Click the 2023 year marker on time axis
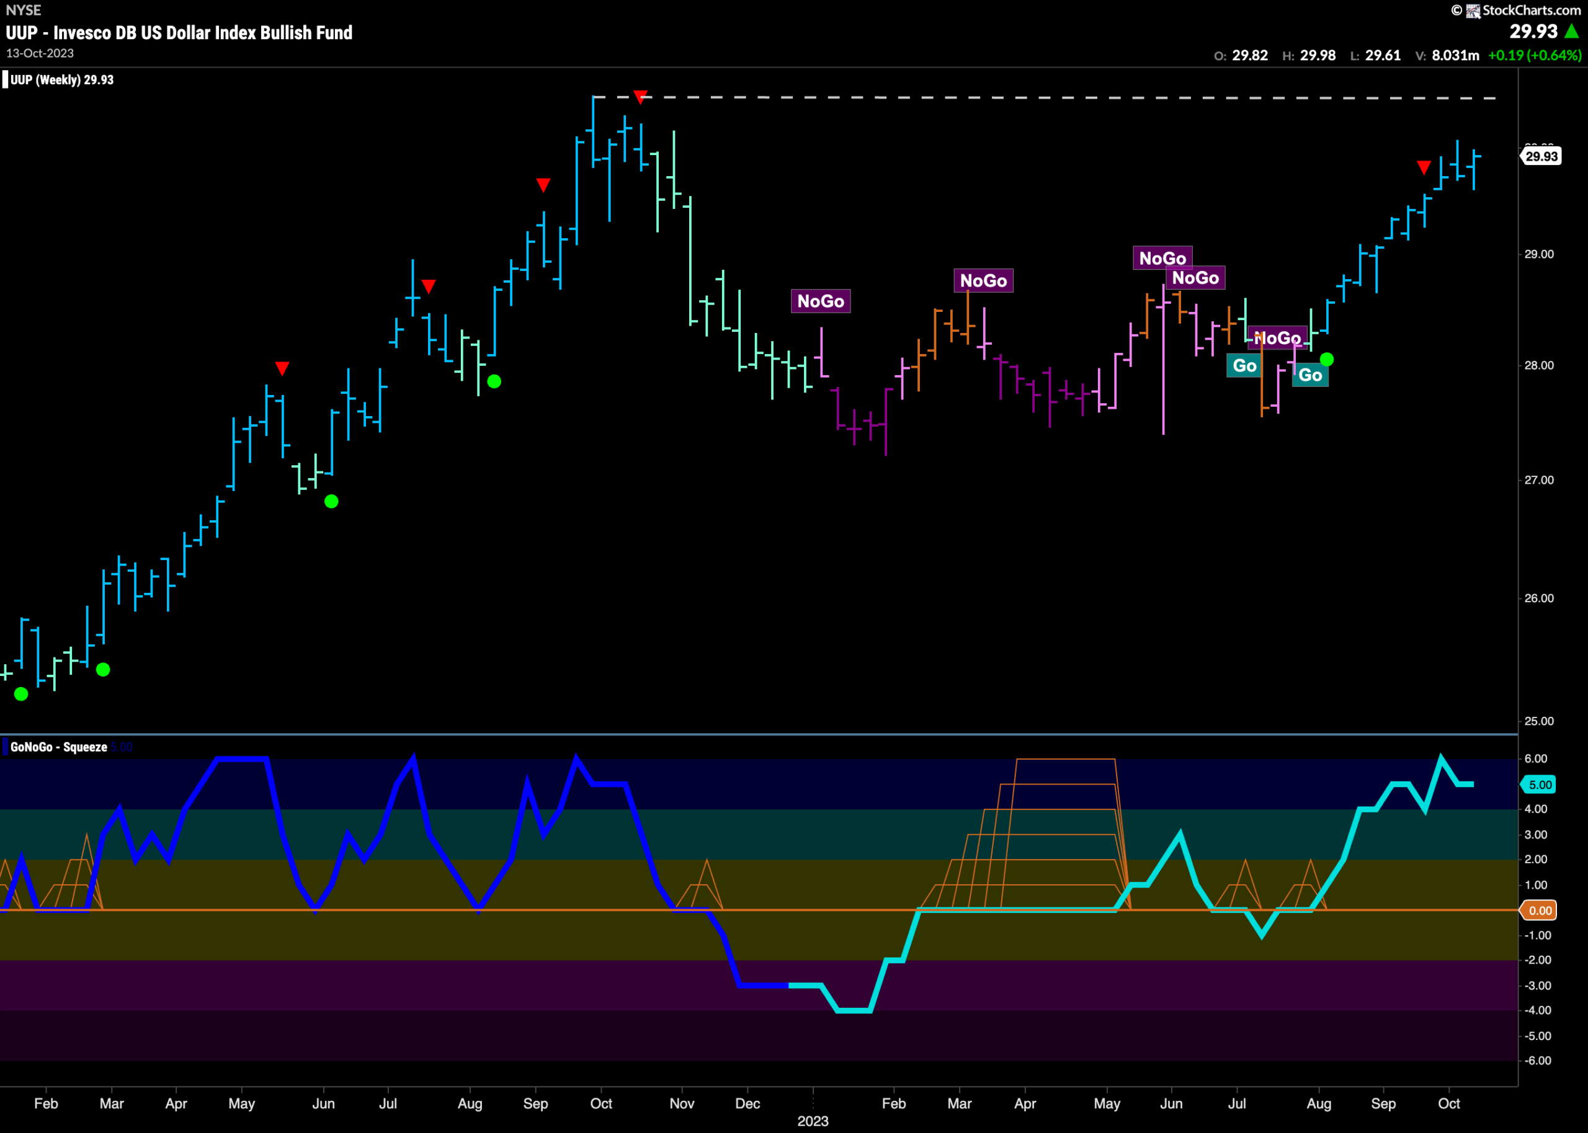 [813, 1121]
